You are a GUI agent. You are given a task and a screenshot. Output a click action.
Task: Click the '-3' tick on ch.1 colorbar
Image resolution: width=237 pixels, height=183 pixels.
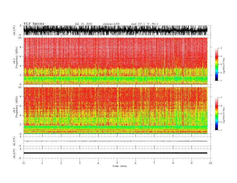[x=221, y=48]
